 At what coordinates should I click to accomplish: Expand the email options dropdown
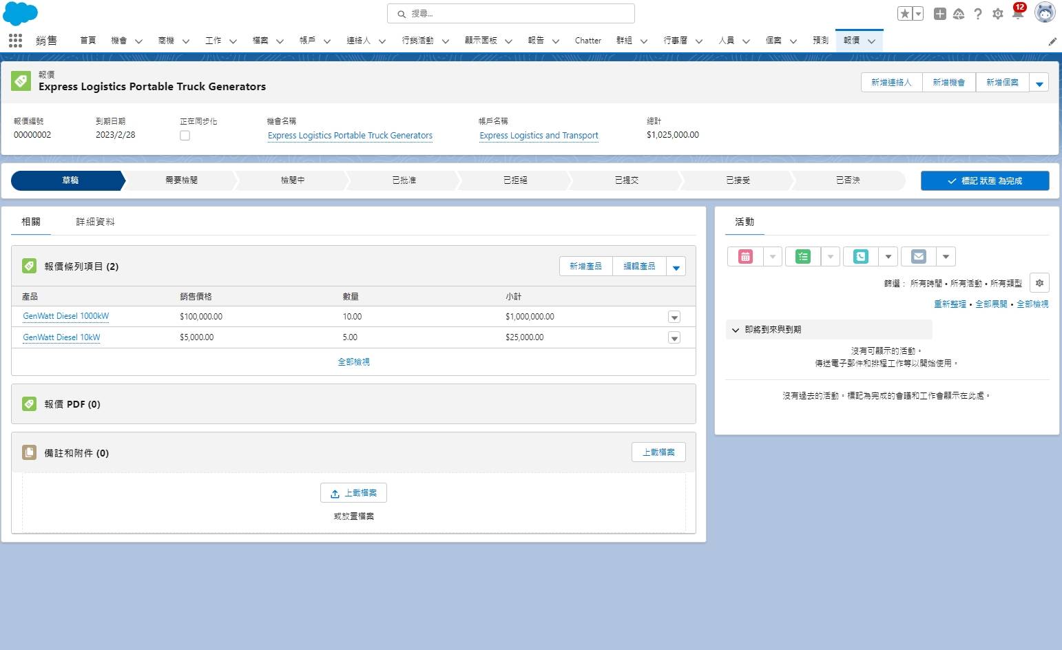(x=946, y=257)
